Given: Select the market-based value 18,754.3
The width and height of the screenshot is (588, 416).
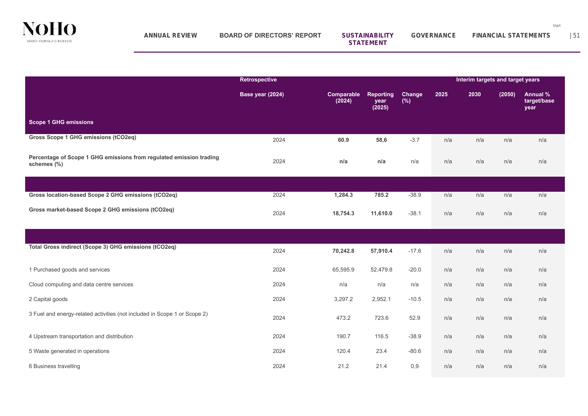Looking at the screenshot, I should coord(343,214).
